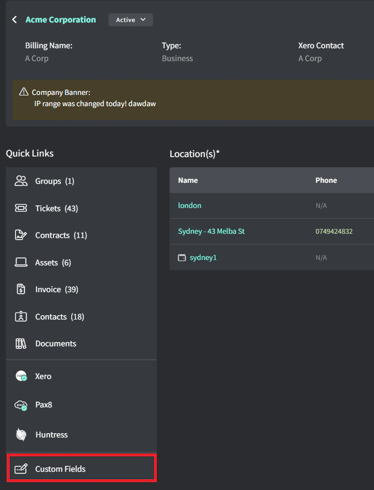Click the Xero integration logo icon
The image size is (374, 490).
pyautogui.click(x=21, y=376)
